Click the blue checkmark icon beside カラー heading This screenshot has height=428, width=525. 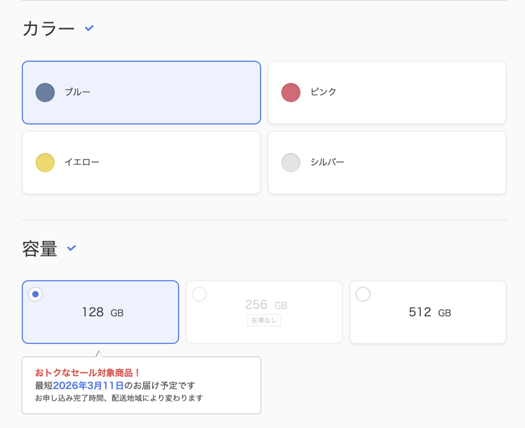[89, 28]
